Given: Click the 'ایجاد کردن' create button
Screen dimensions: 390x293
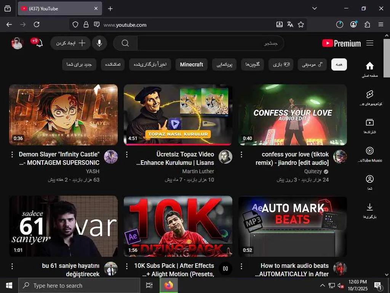Looking at the screenshot, I should (70, 43).
